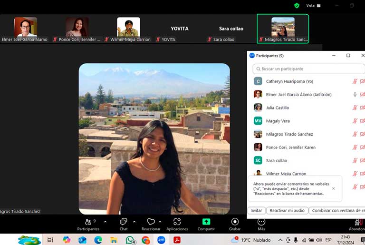
Task: Click the Invitar button
Action: 256,210
